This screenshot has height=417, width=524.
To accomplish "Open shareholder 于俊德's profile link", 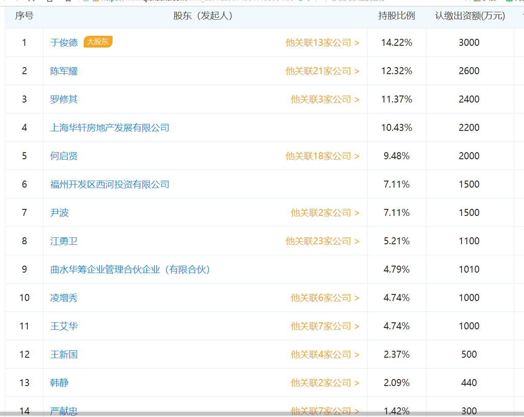I will click(64, 42).
